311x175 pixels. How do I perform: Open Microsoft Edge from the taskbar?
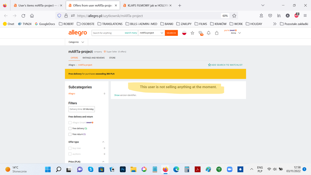(x=176, y=169)
